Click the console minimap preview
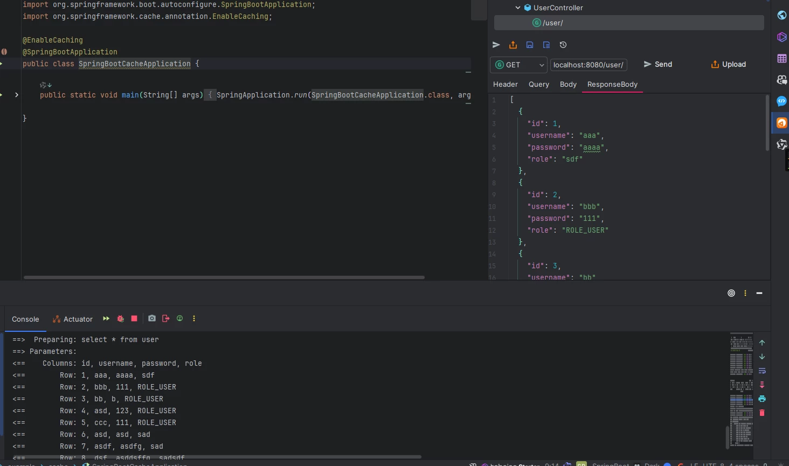The image size is (789, 466). click(742, 389)
